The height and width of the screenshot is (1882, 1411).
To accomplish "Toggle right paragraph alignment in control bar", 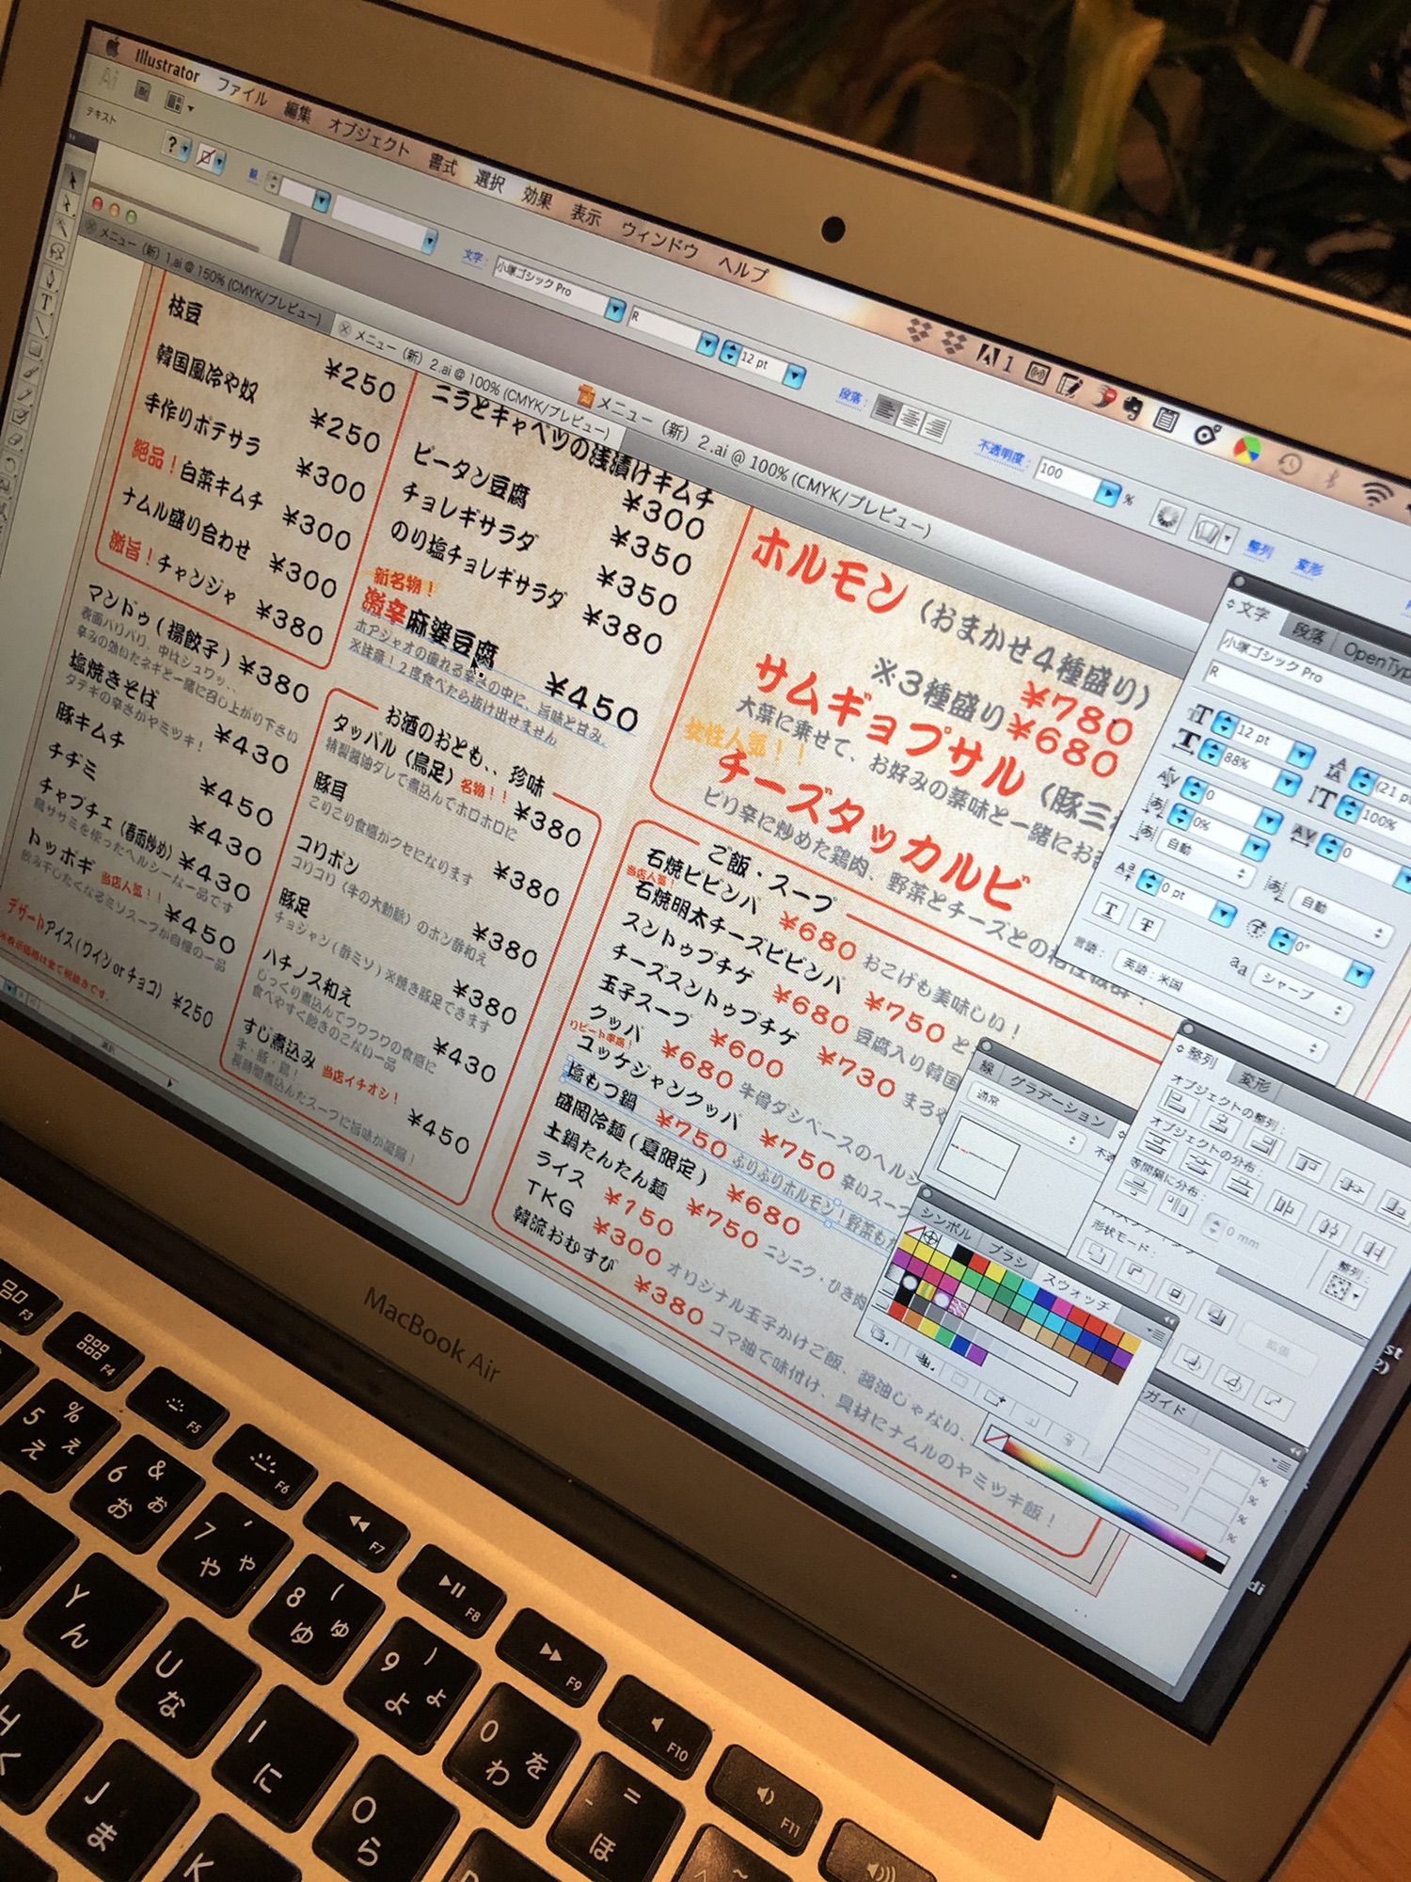I will (935, 428).
